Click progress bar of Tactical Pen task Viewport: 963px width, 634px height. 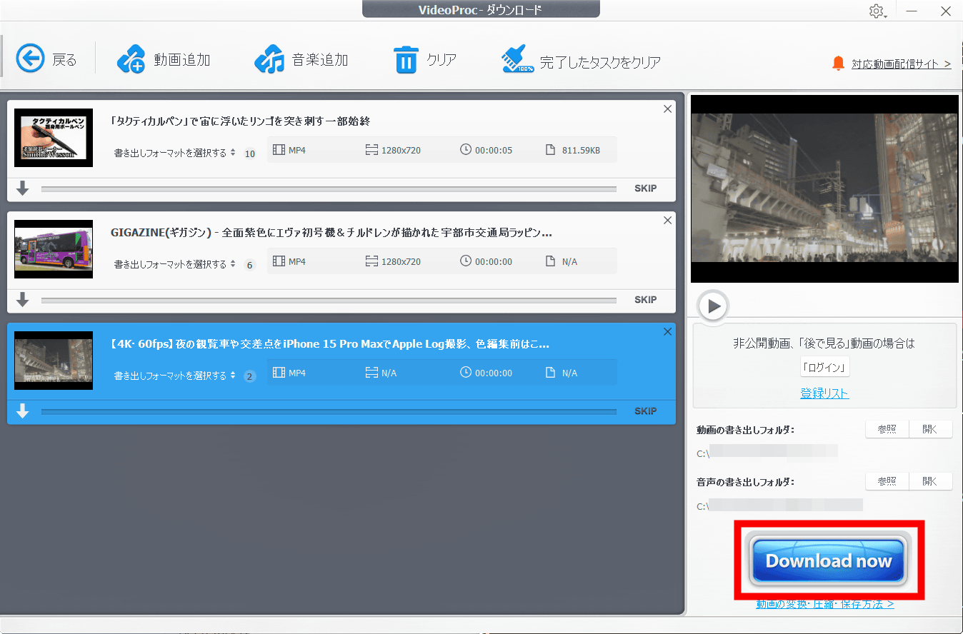click(329, 189)
